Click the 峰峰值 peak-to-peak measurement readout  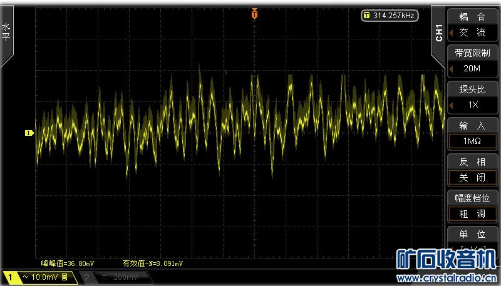point(67,263)
